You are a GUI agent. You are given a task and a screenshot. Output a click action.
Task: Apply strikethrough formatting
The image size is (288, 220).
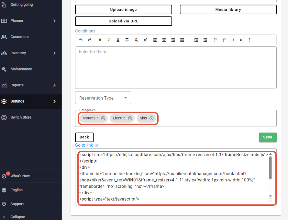coord(127,40)
